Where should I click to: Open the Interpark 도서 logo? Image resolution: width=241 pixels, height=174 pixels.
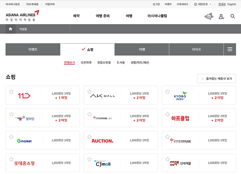tap(102, 118)
